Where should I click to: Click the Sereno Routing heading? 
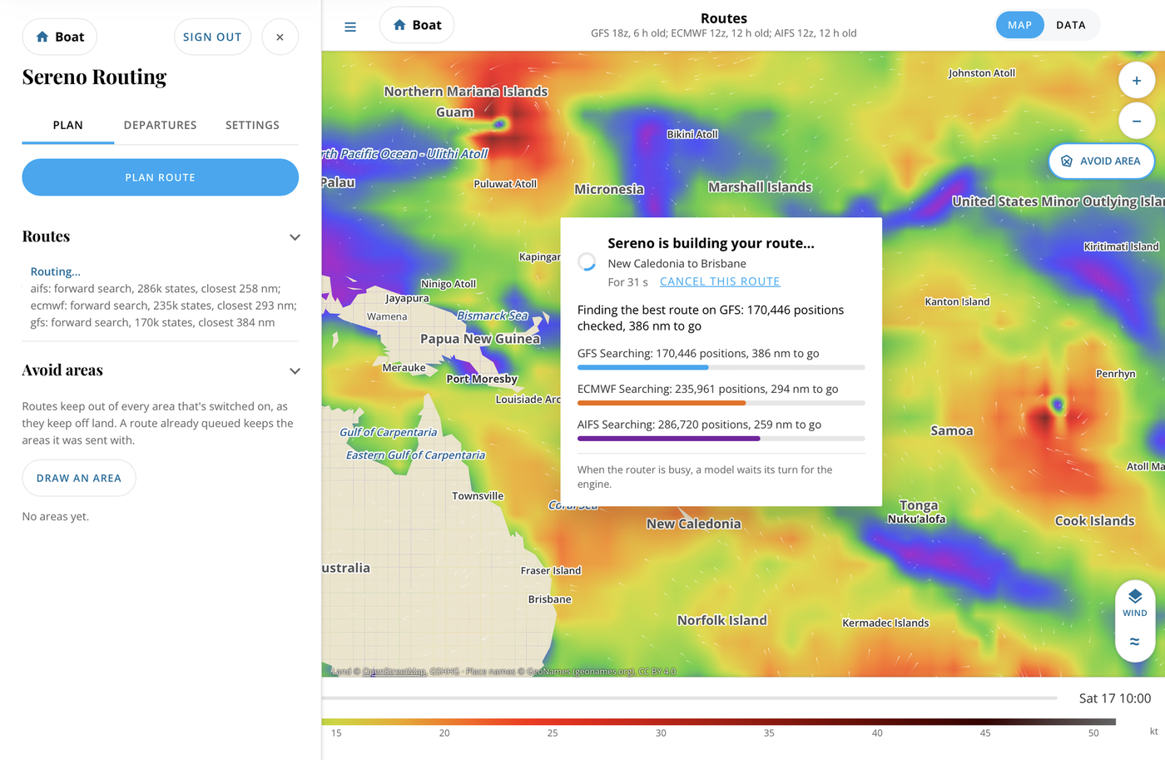94,77
